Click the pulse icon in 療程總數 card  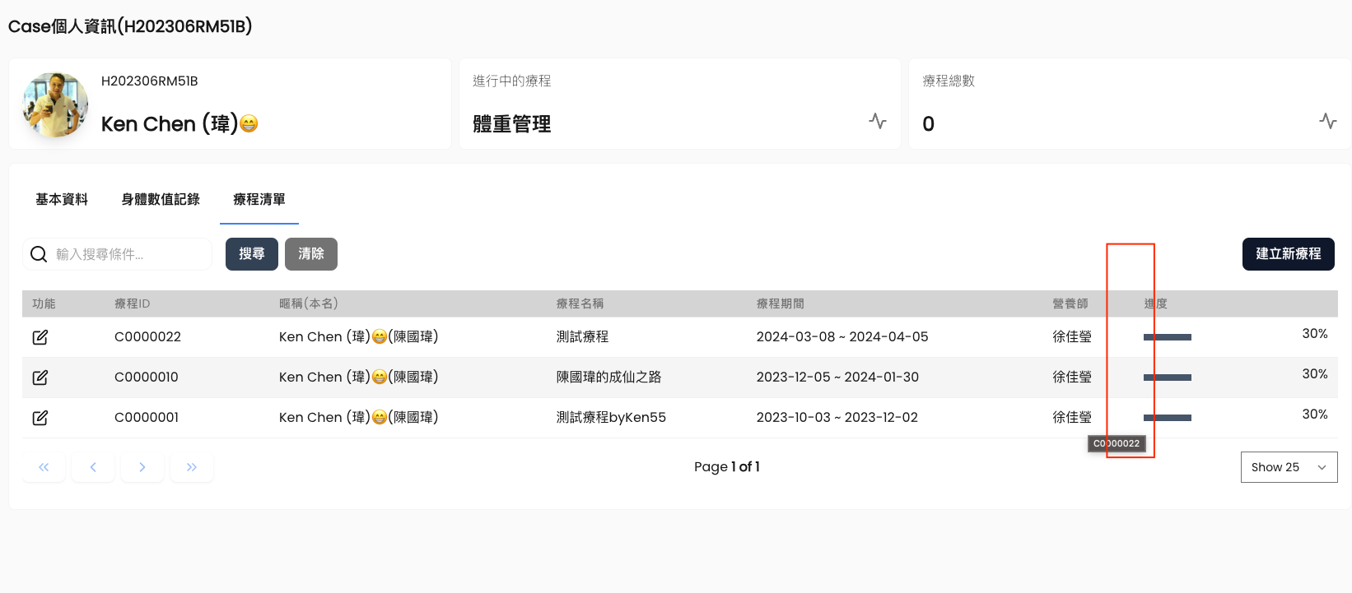click(x=1327, y=121)
